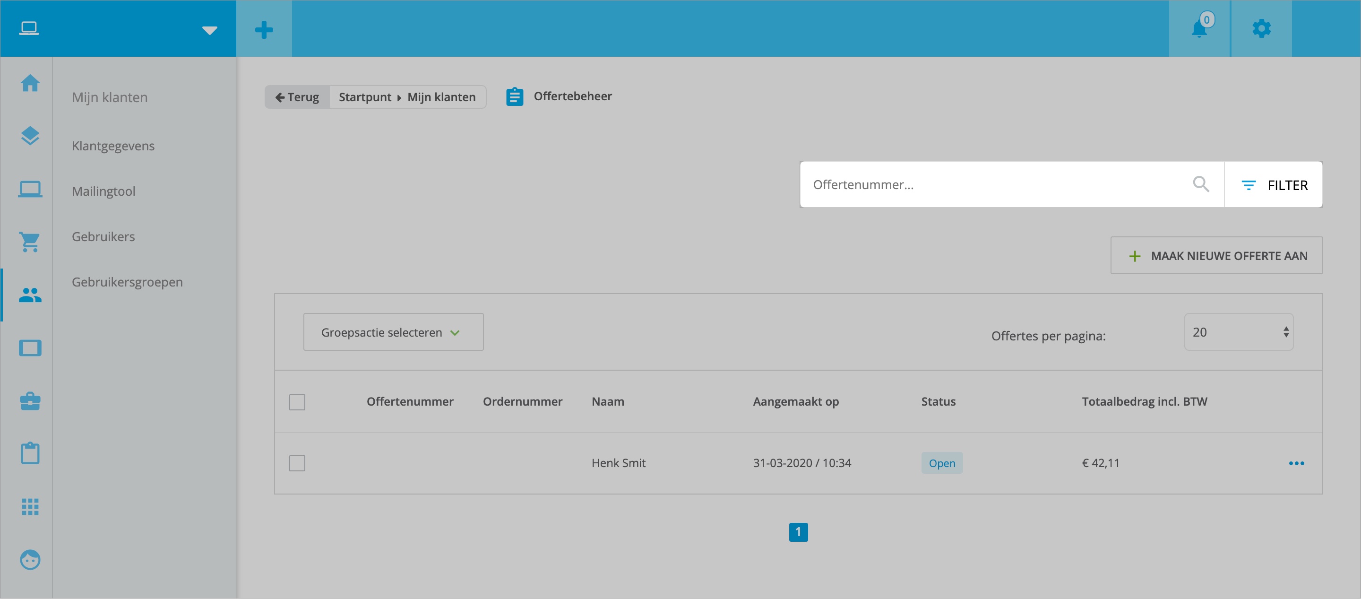Change Offertes per pagina select value
This screenshot has width=1361, height=599.
(1239, 332)
